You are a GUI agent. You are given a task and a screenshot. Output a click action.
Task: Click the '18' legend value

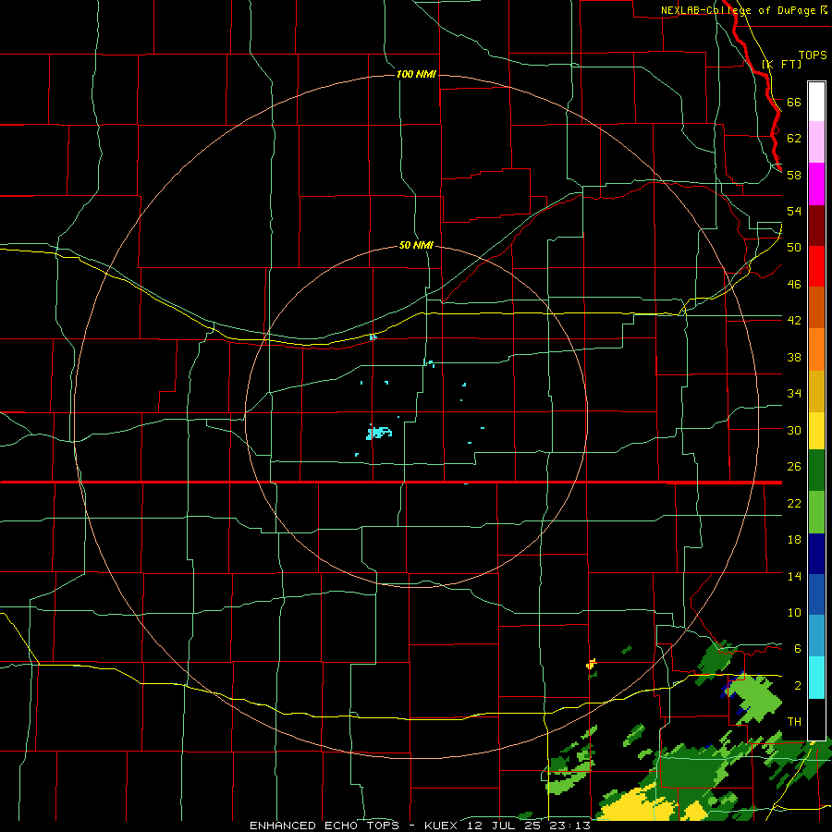point(794,540)
